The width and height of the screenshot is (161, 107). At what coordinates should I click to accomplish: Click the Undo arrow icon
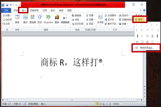pyautogui.click(x=11, y=5)
